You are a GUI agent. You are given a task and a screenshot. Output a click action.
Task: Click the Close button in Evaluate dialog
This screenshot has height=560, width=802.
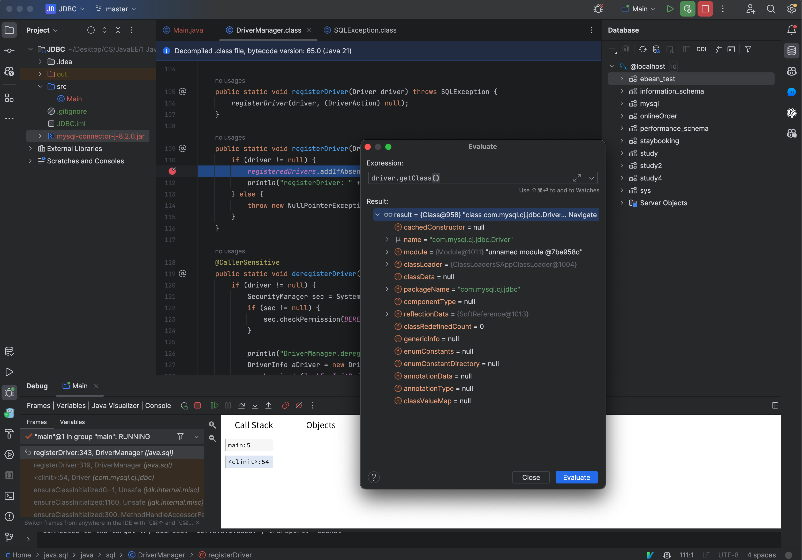531,476
